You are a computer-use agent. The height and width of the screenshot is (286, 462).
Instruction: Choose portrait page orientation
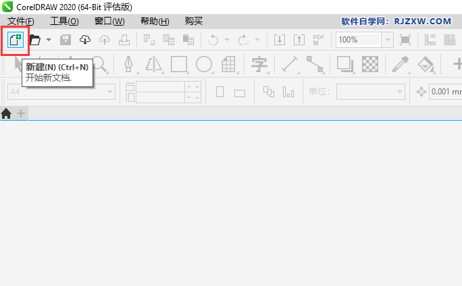coord(220,92)
